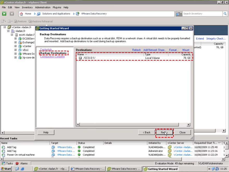
Task: Switch to the Alarms tab
Action: pyautogui.click(x=22, y=163)
